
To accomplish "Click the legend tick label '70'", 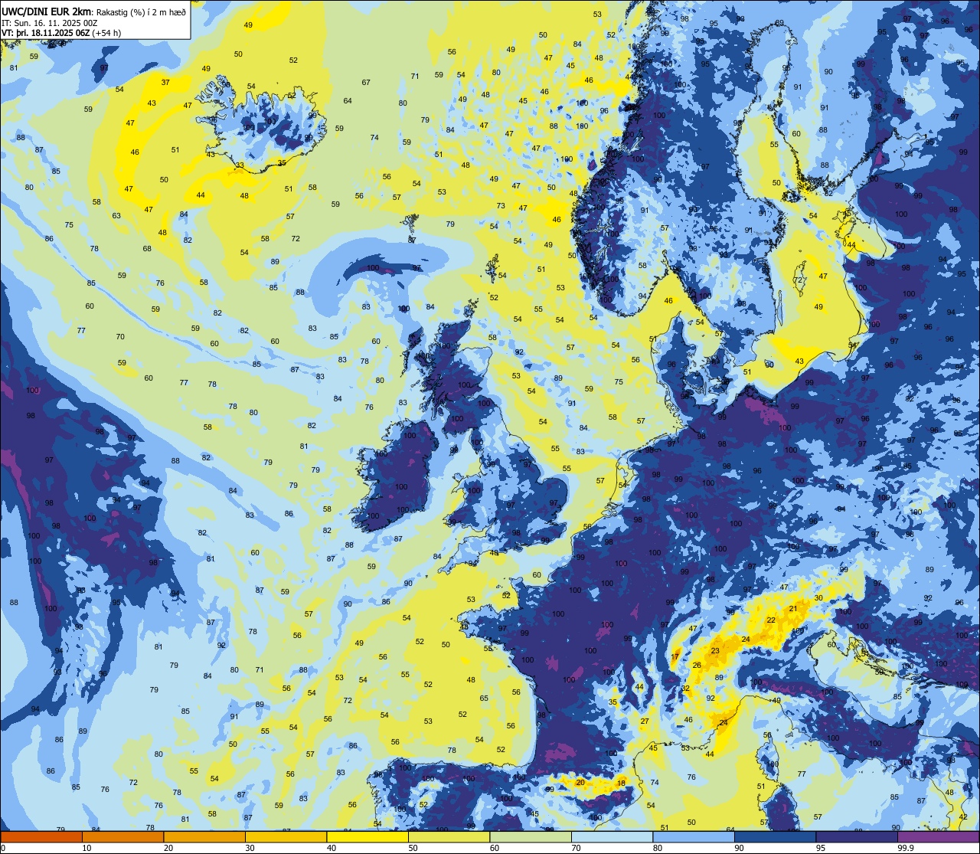I will 576,848.
